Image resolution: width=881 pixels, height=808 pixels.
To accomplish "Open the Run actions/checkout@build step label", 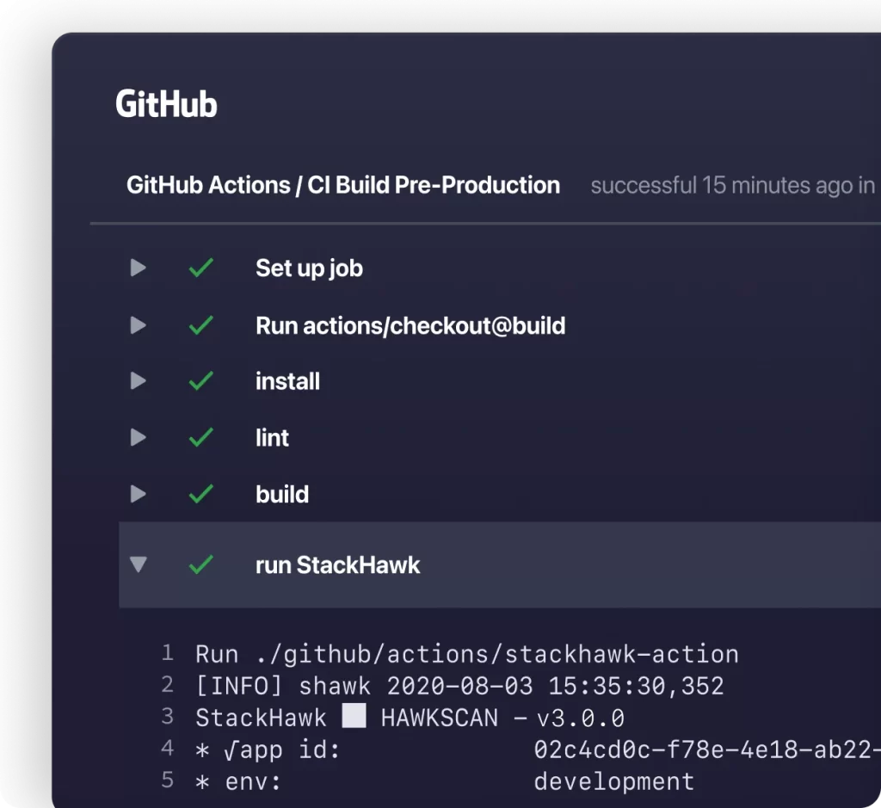I will click(410, 326).
